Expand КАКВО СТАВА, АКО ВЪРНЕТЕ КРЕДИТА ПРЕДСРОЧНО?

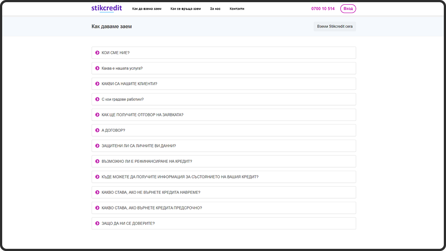(x=152, y=208)
